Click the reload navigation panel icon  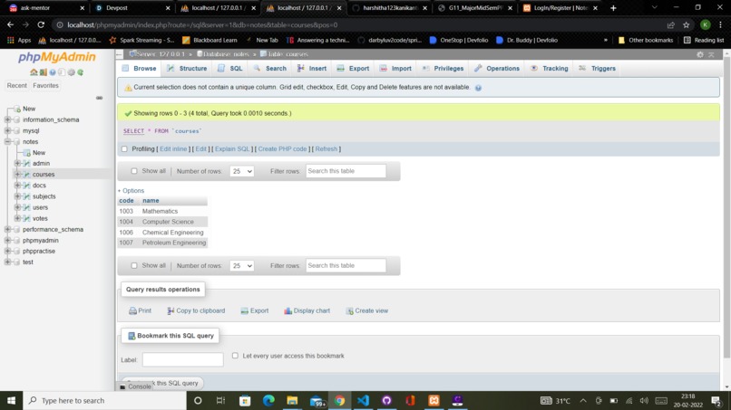click(x=81, y=72)
